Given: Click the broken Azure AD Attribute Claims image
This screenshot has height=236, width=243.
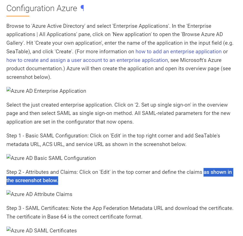Looking at the screenshot, I should [39, 194].
